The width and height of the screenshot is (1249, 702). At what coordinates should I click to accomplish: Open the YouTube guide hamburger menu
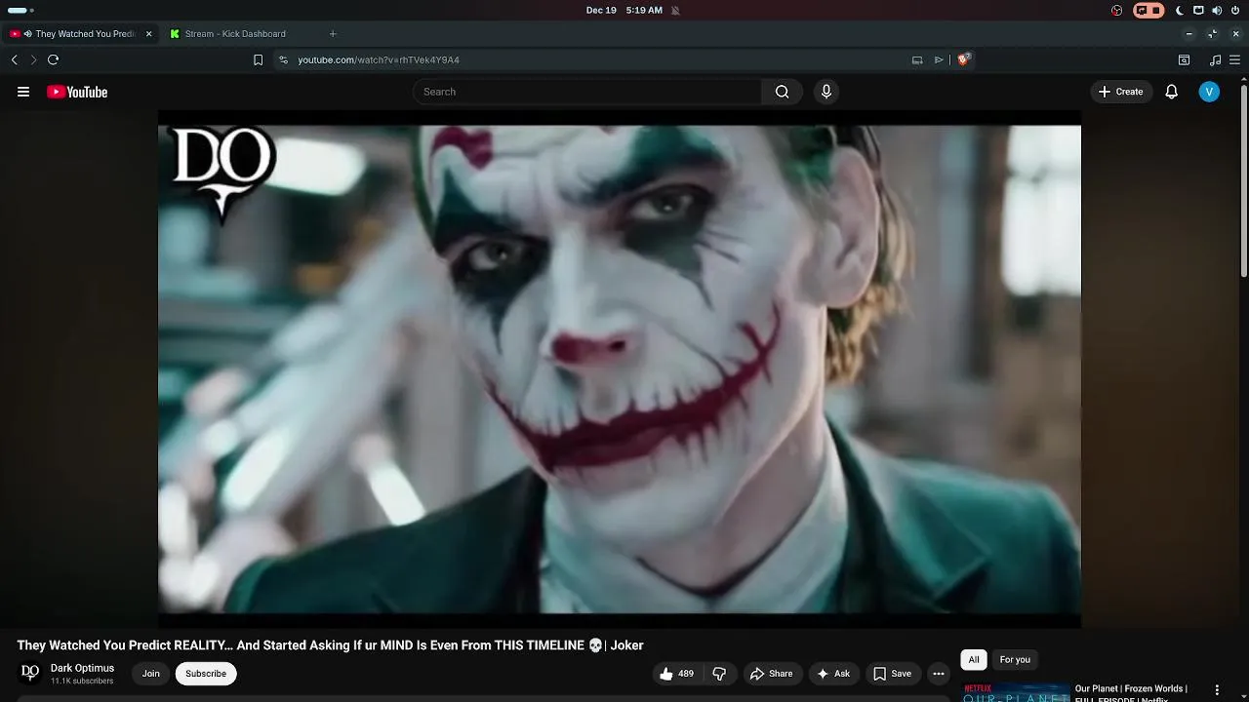[x=23, y=92]
